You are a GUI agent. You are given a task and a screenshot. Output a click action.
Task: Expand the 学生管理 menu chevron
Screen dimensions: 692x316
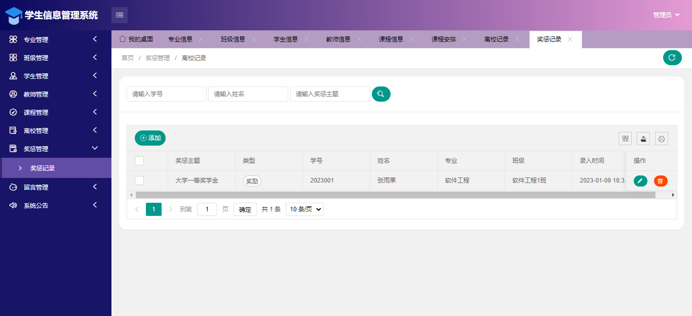95,76
